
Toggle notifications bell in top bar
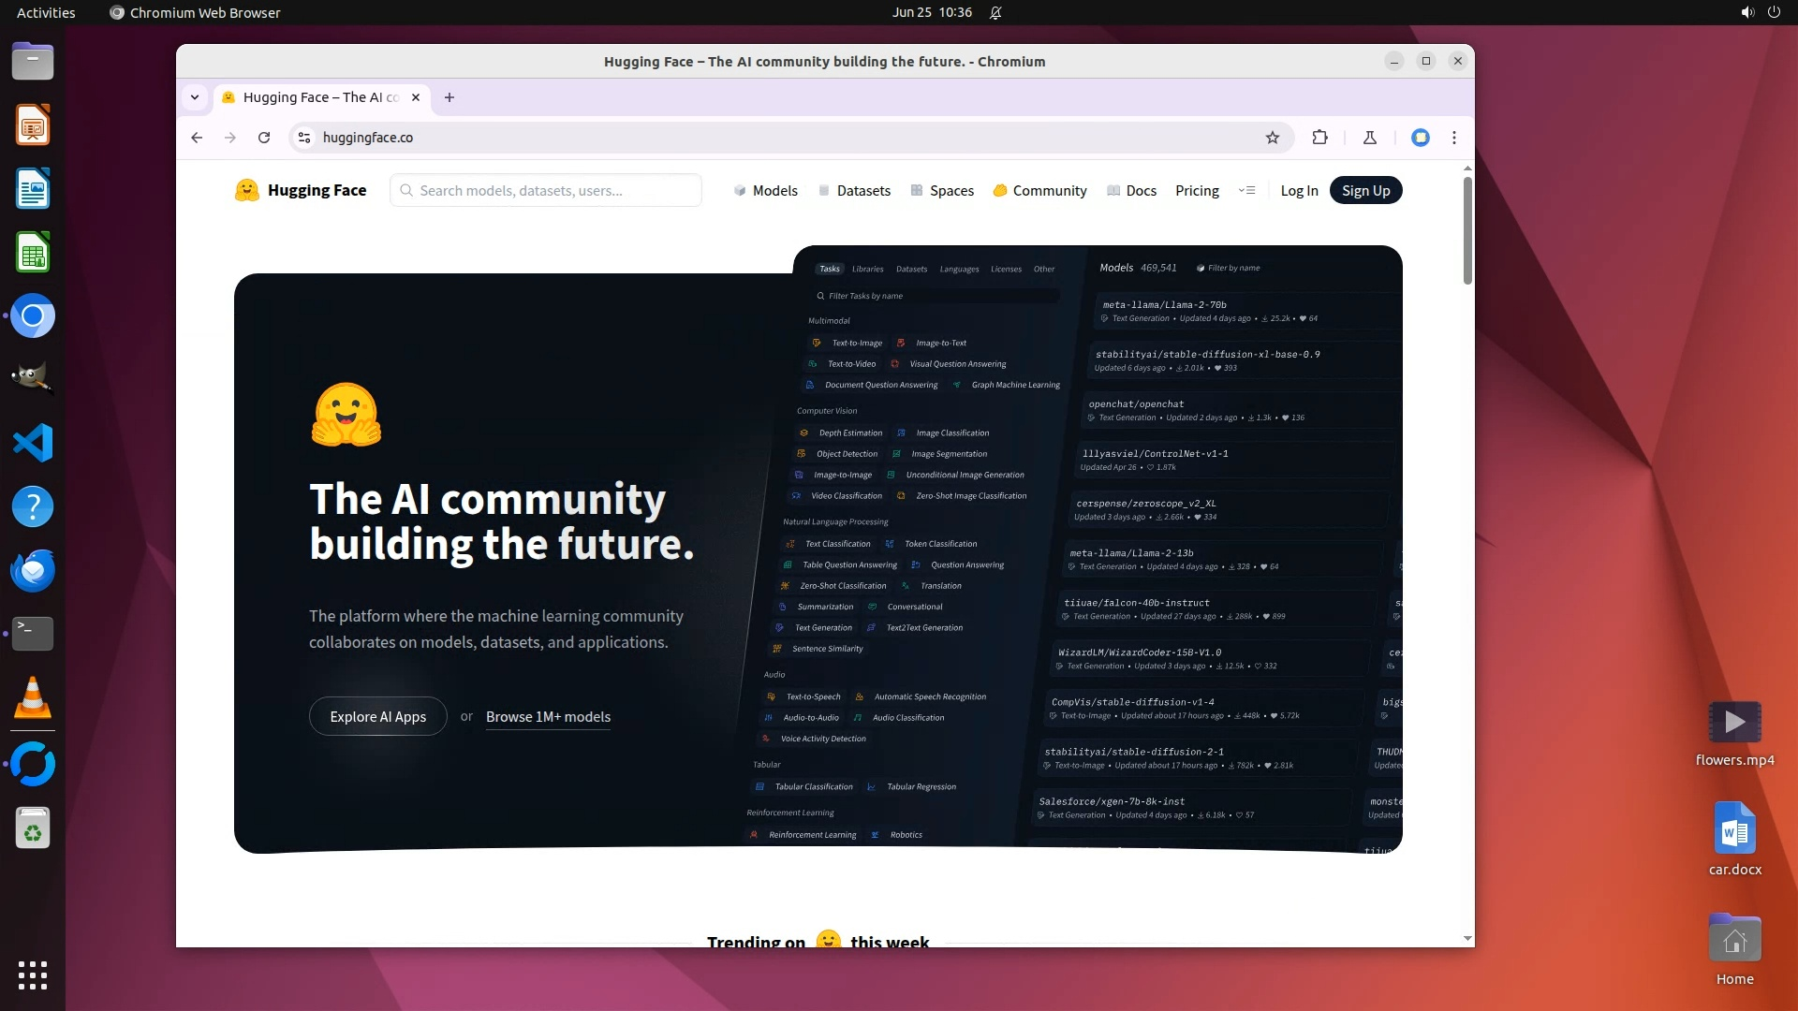point(995,12)
